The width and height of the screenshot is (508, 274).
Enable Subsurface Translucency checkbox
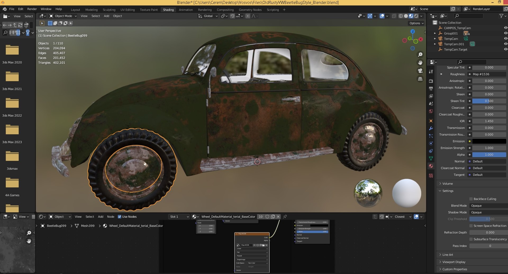(x=471, y=239)
